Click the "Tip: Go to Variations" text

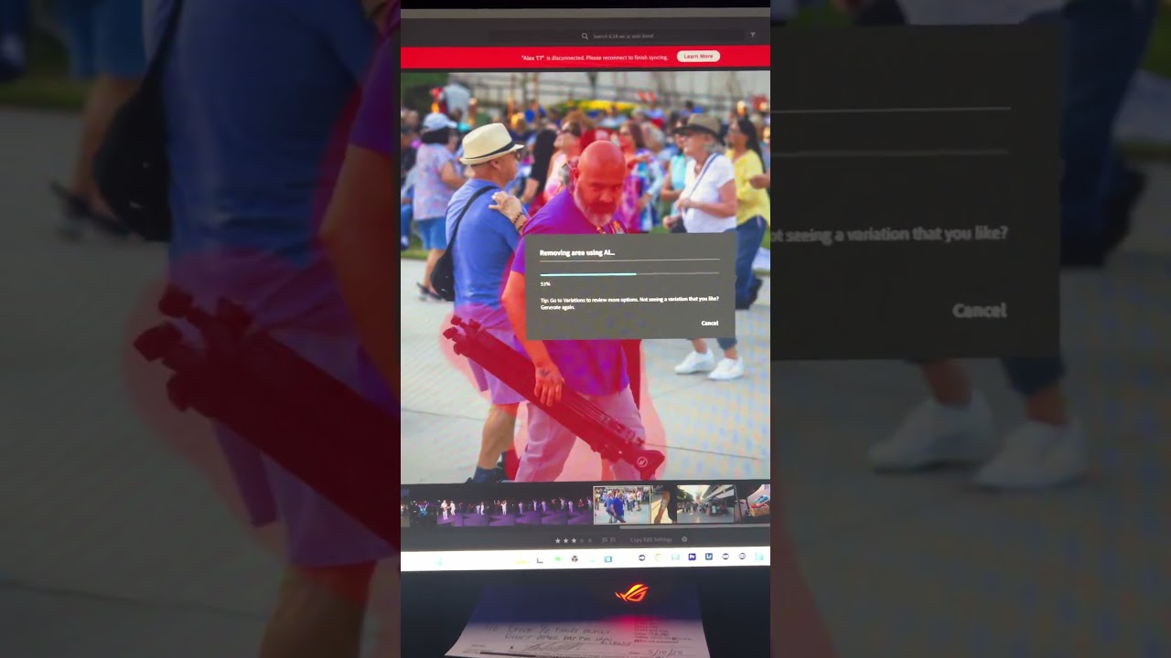629,302
